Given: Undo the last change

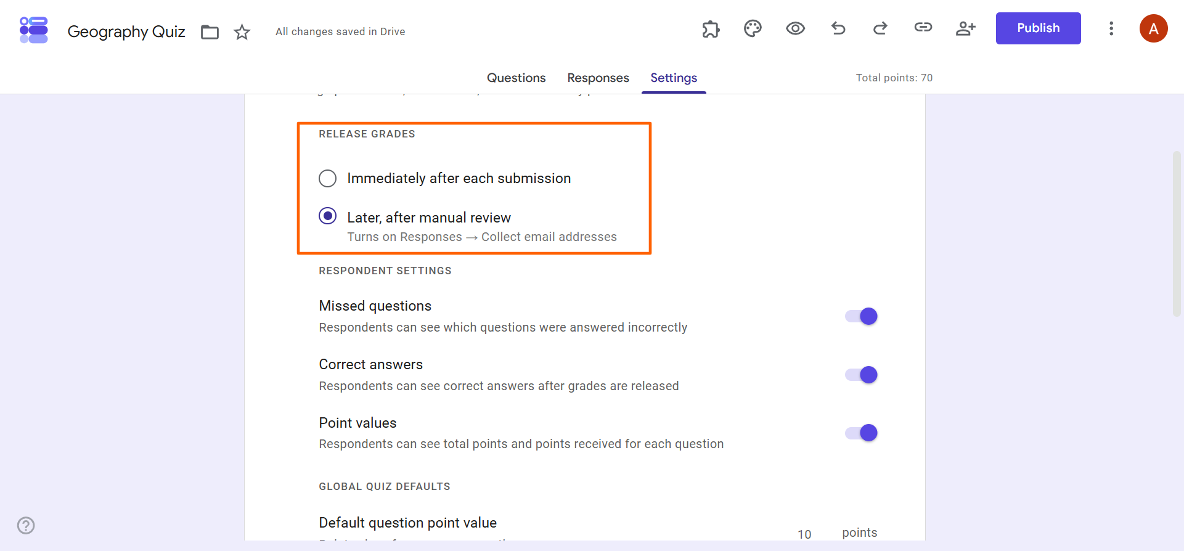Looking at the screenshot, I should [838, 28].
